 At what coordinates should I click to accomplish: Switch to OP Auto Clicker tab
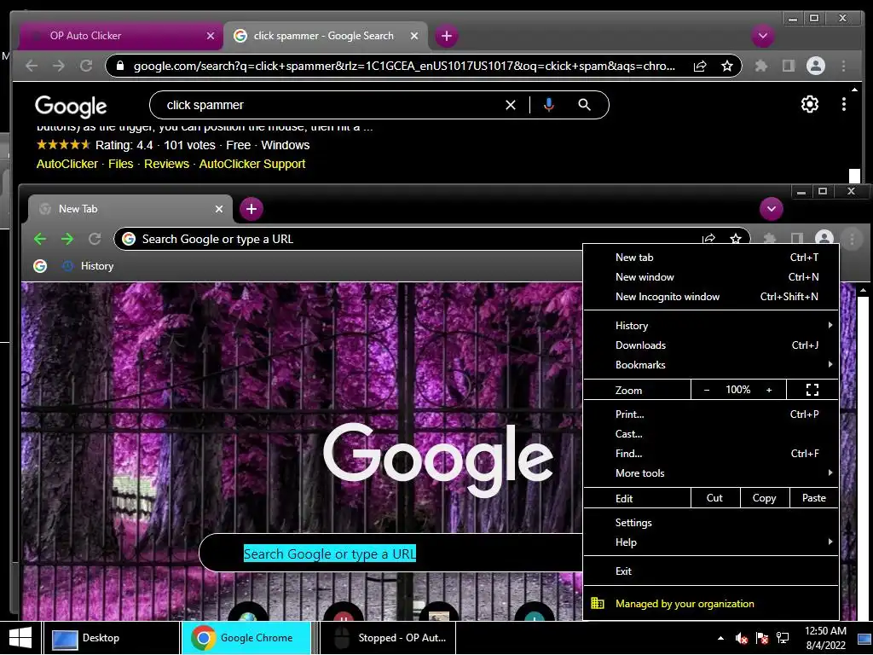tap(119, 36)
